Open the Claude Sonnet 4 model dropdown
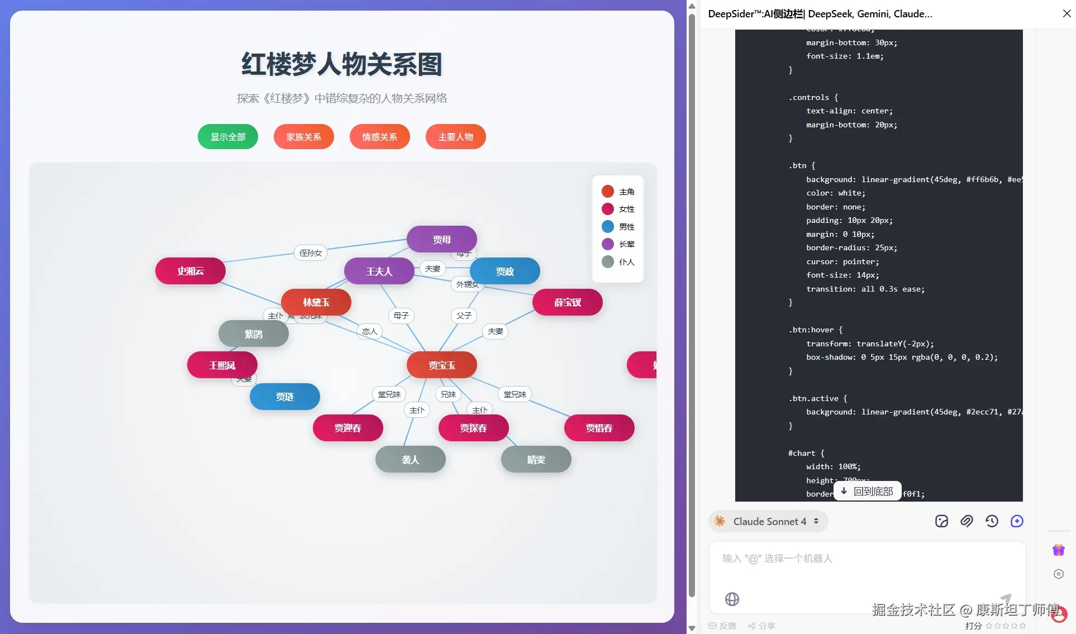This screenshot has height=634, width=1076. pyautogui.click(x=769, y=521)
